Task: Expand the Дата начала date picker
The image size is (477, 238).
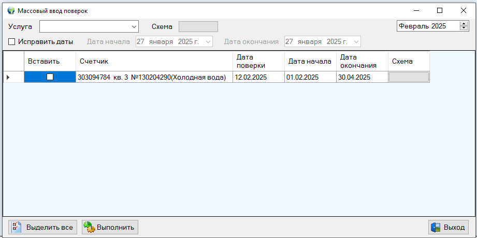Action: (x=208, y=42)
